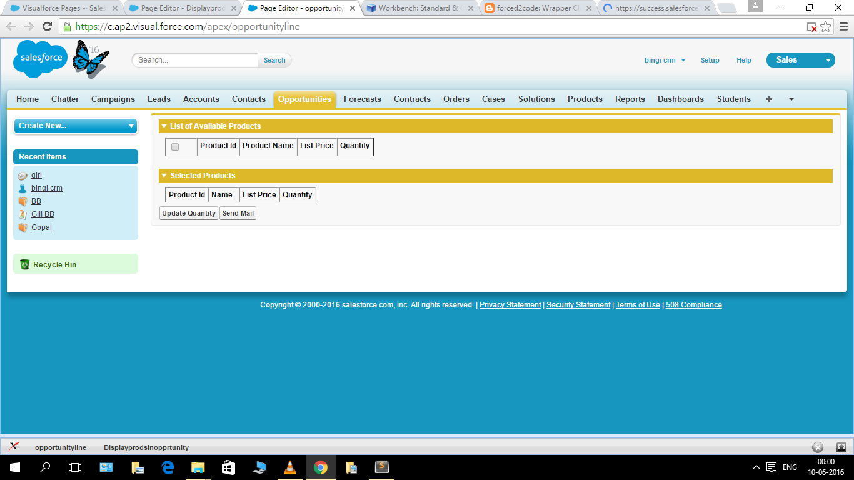This screenshot has height=480, width=854.
Task: Click the grey circular close icon on the development footer
Action: (x=817, y=447)
